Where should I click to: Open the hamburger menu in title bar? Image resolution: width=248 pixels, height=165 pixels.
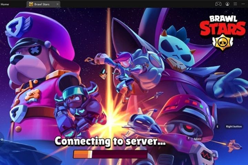235,4
